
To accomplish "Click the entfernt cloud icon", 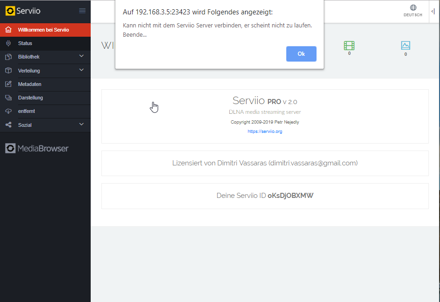I will 8,111.
